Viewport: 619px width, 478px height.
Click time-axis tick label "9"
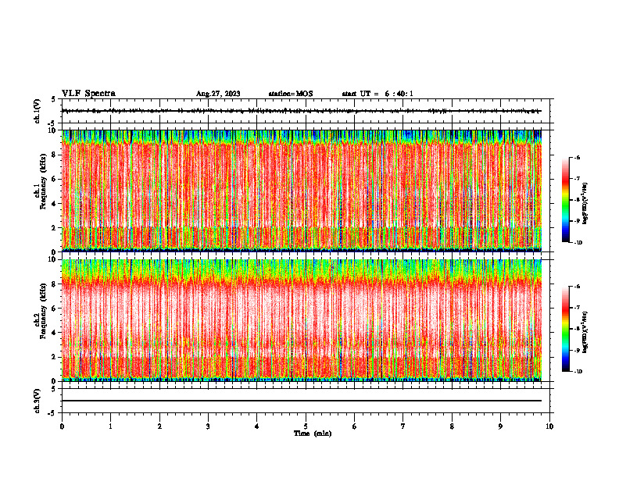point(500,426)
